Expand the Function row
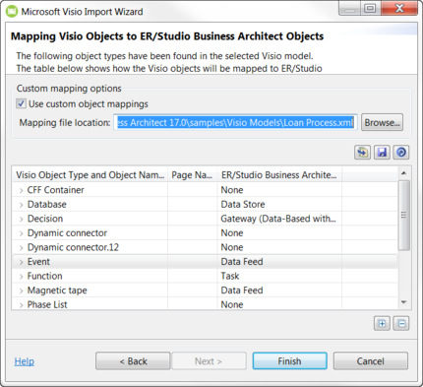Screen dimensions: 423x387 click(21, 277)
